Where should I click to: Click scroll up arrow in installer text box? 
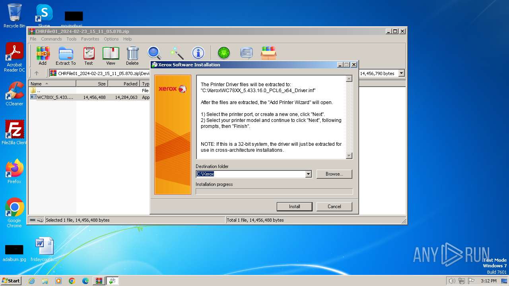coord(349,79)
